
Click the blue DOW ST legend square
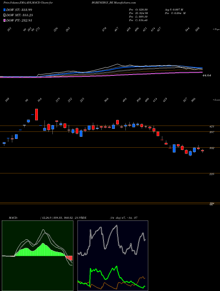click(5, 10)
